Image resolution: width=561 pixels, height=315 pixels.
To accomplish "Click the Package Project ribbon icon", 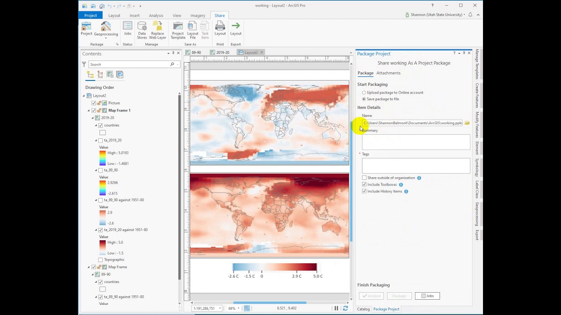I will 86,29.
